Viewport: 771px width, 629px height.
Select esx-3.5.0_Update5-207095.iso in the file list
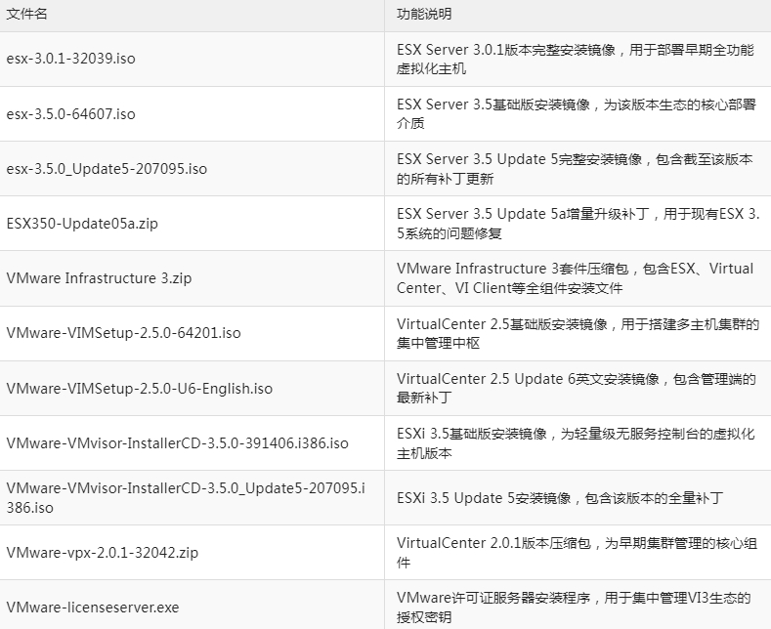[x=107, y=169]
